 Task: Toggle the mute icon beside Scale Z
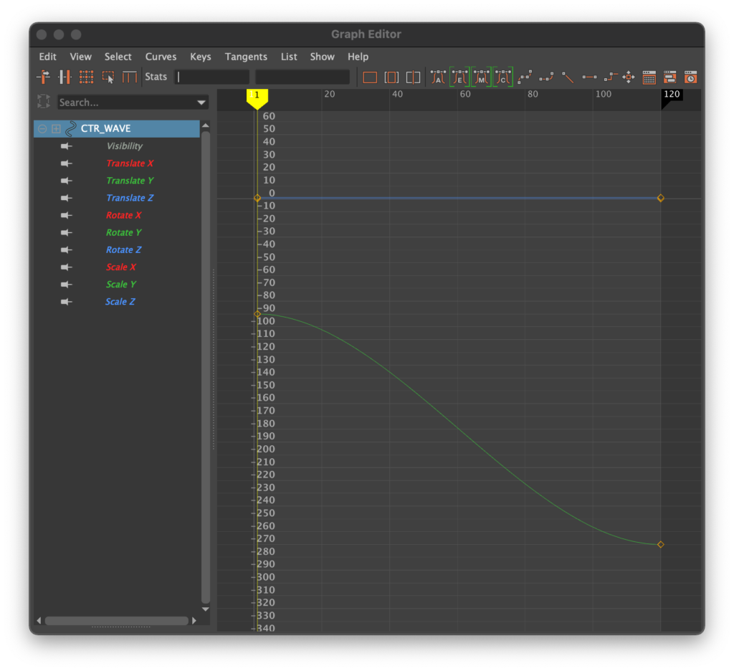(x=67, y=302)
